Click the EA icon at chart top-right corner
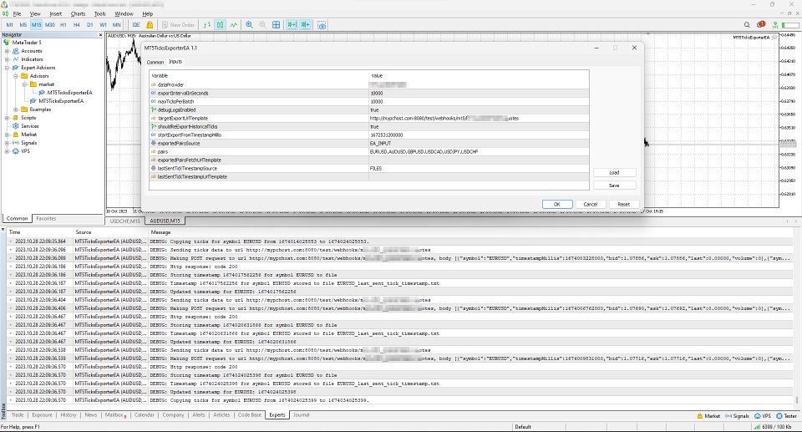The width and height of the screenshot is (802, 432). pos(774,38)
